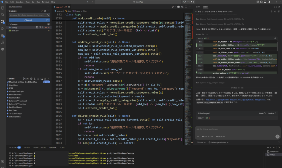This screenshot has height=168, width=282.
Task: Open the GPT-5.4 model dropdown
Action: coord(208,137)
